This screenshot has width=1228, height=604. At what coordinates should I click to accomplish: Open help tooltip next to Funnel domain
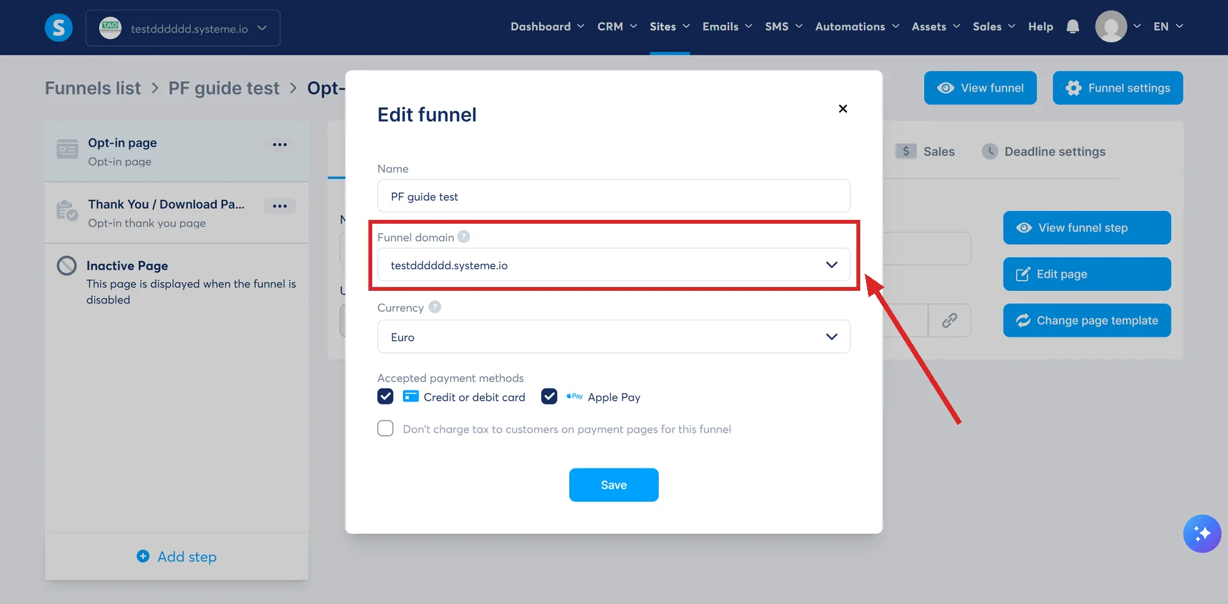464,236
